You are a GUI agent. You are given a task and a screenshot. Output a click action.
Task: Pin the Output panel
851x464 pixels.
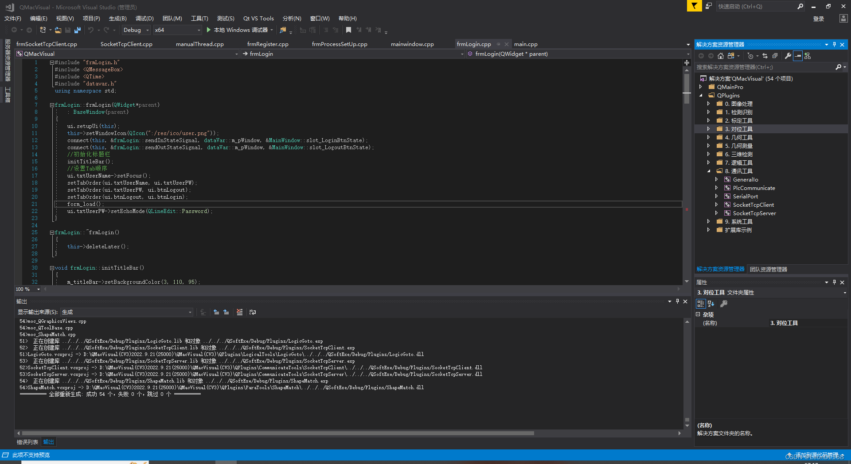pyautogui.click(x=677, y=302)
